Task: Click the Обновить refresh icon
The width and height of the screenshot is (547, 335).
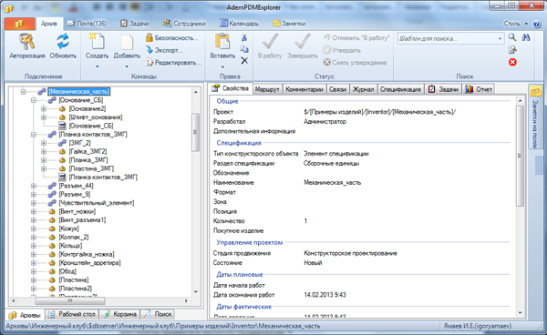Action: click(x=63, y=42)
